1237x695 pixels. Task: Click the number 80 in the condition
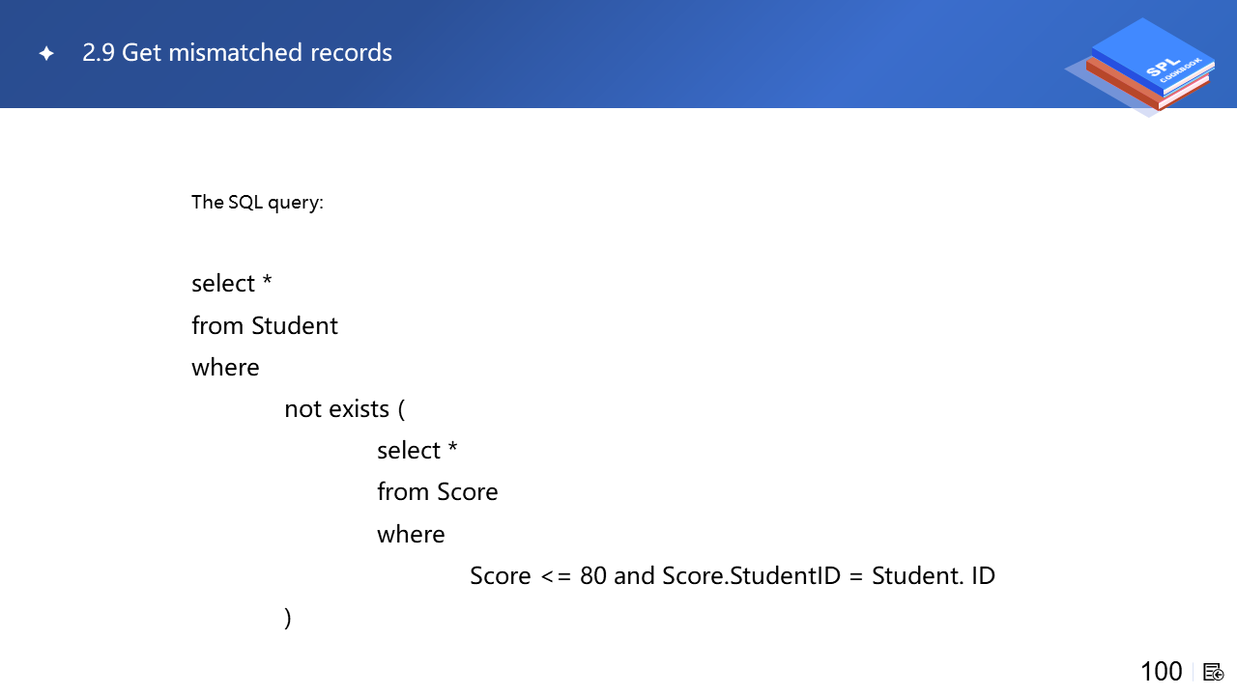click(593, 576)
